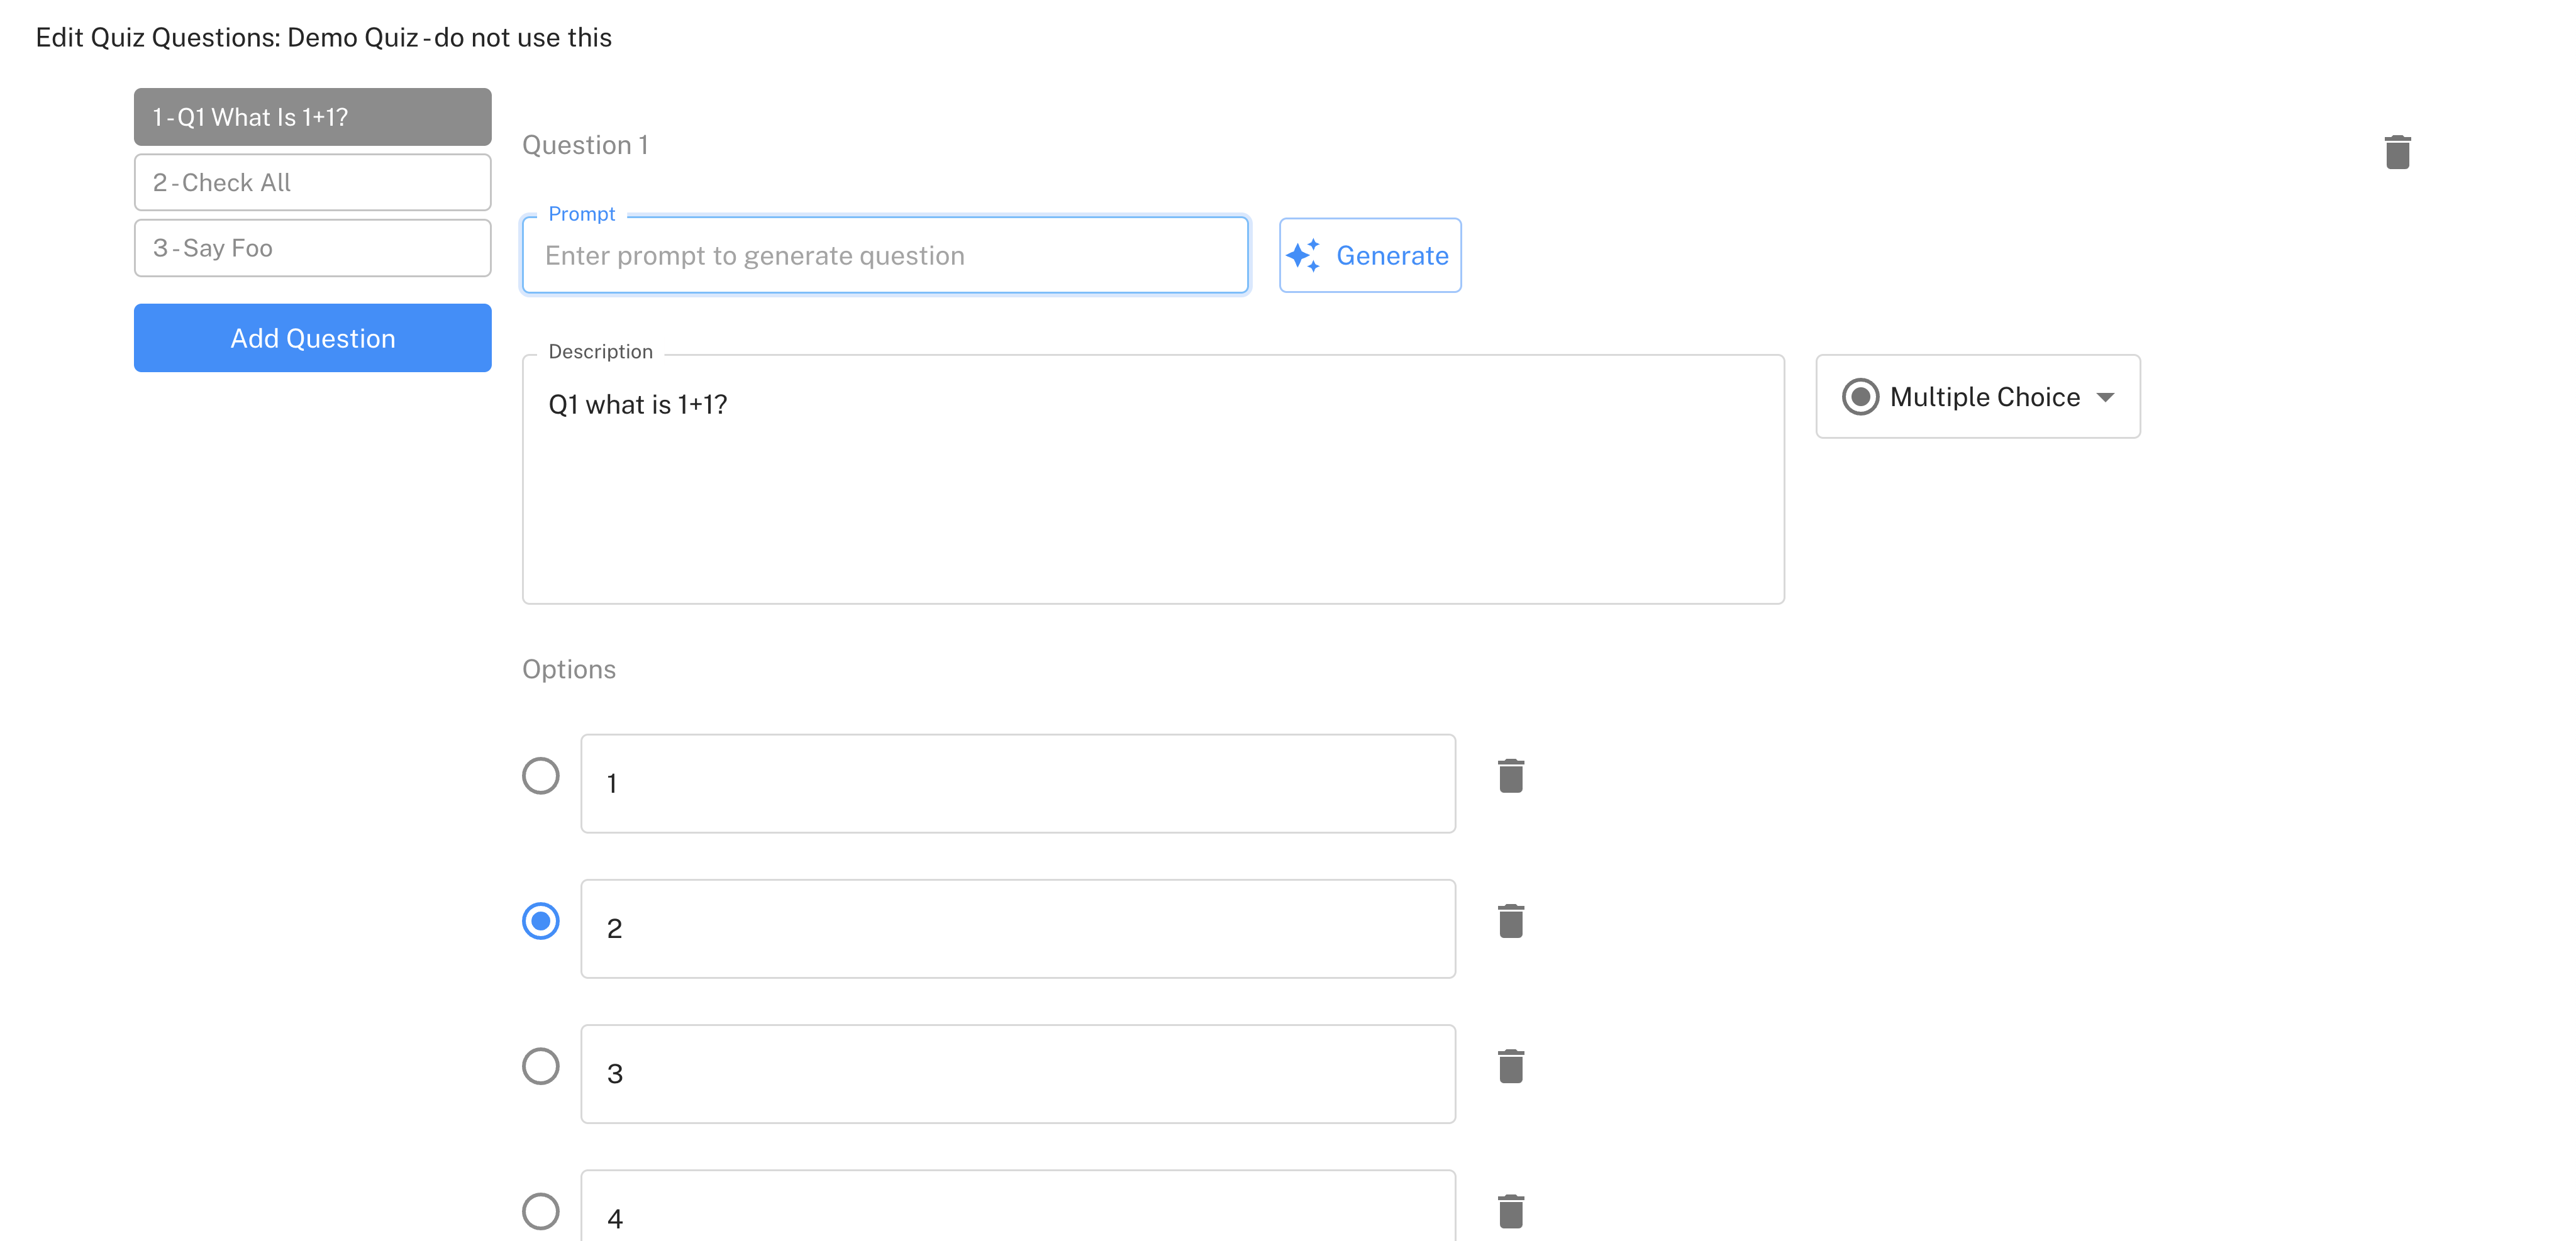Delete option 3 with its trash icon
The width and height of the screenshot is (2576, 1241).
pos(1510,1066)
